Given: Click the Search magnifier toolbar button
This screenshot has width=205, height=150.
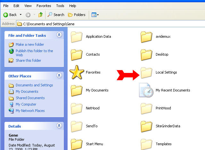Looking at the screenshot, I should click(56, 15).
